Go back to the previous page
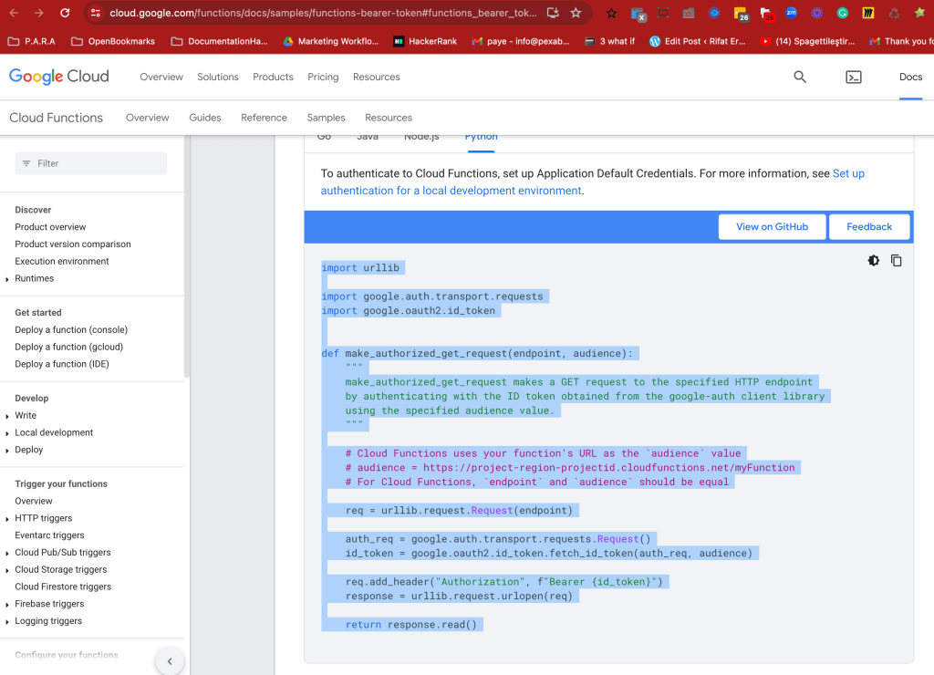Image resolution: width=934 pixels, height=675 pixels. [x=14, y=13]
